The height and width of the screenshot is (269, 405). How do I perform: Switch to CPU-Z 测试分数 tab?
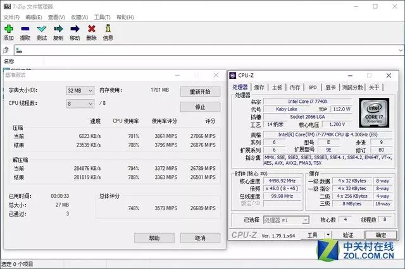(352, 87)
